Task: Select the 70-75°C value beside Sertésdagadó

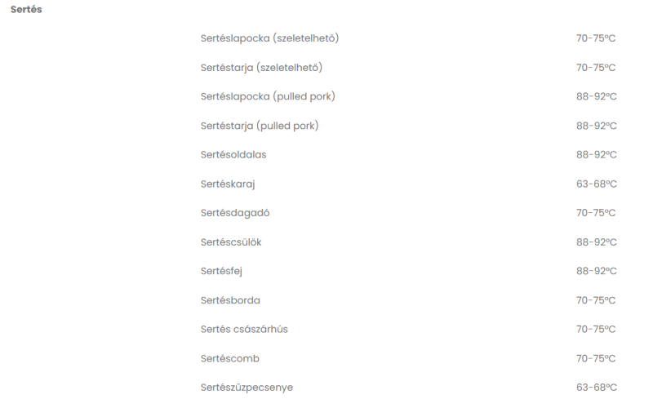Action: (x=596, y=213)
